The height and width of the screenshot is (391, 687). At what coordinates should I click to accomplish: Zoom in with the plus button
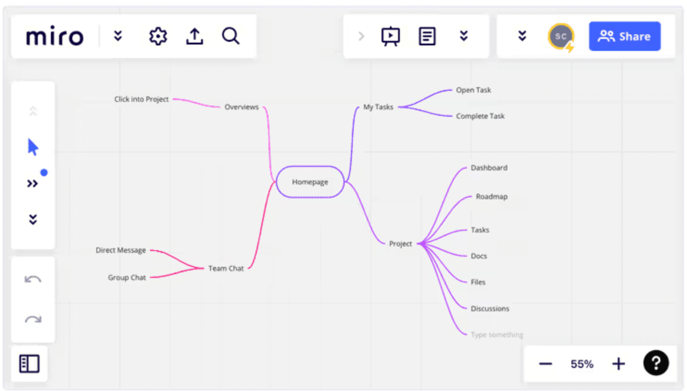pyautogui.click(x=618, y=364)
